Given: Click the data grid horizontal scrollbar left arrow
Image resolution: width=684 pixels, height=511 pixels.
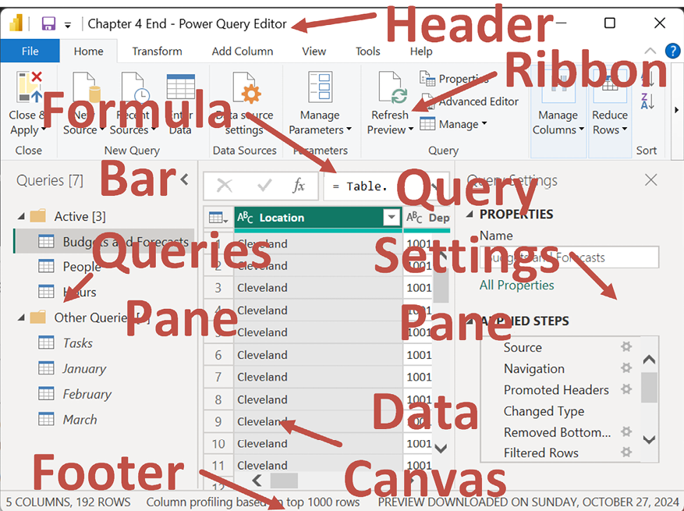Looking at the screenshot, I should coord(257,481).
